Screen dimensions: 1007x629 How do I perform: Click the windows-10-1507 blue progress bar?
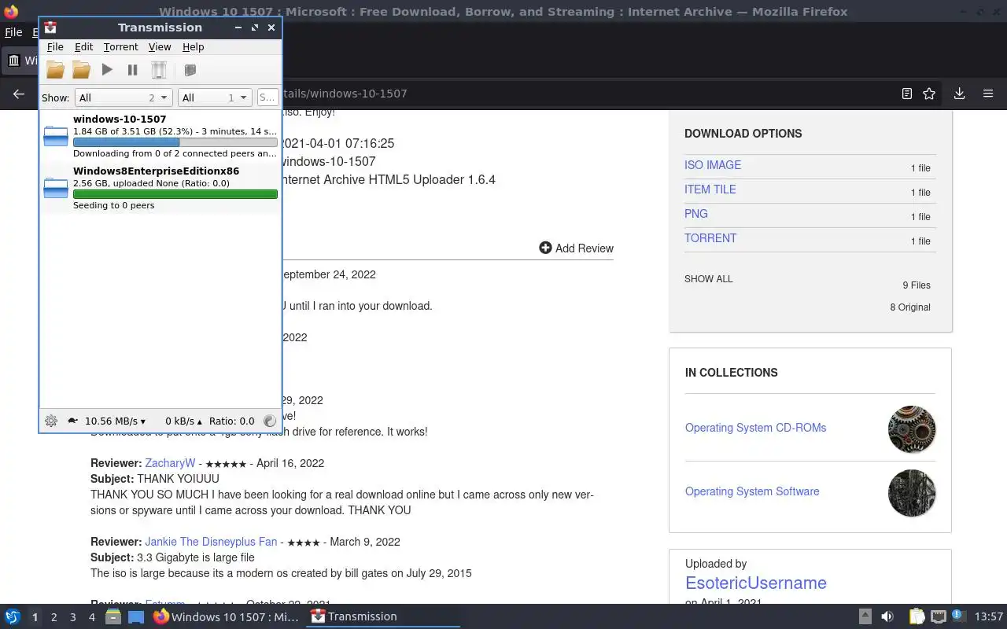175,142
